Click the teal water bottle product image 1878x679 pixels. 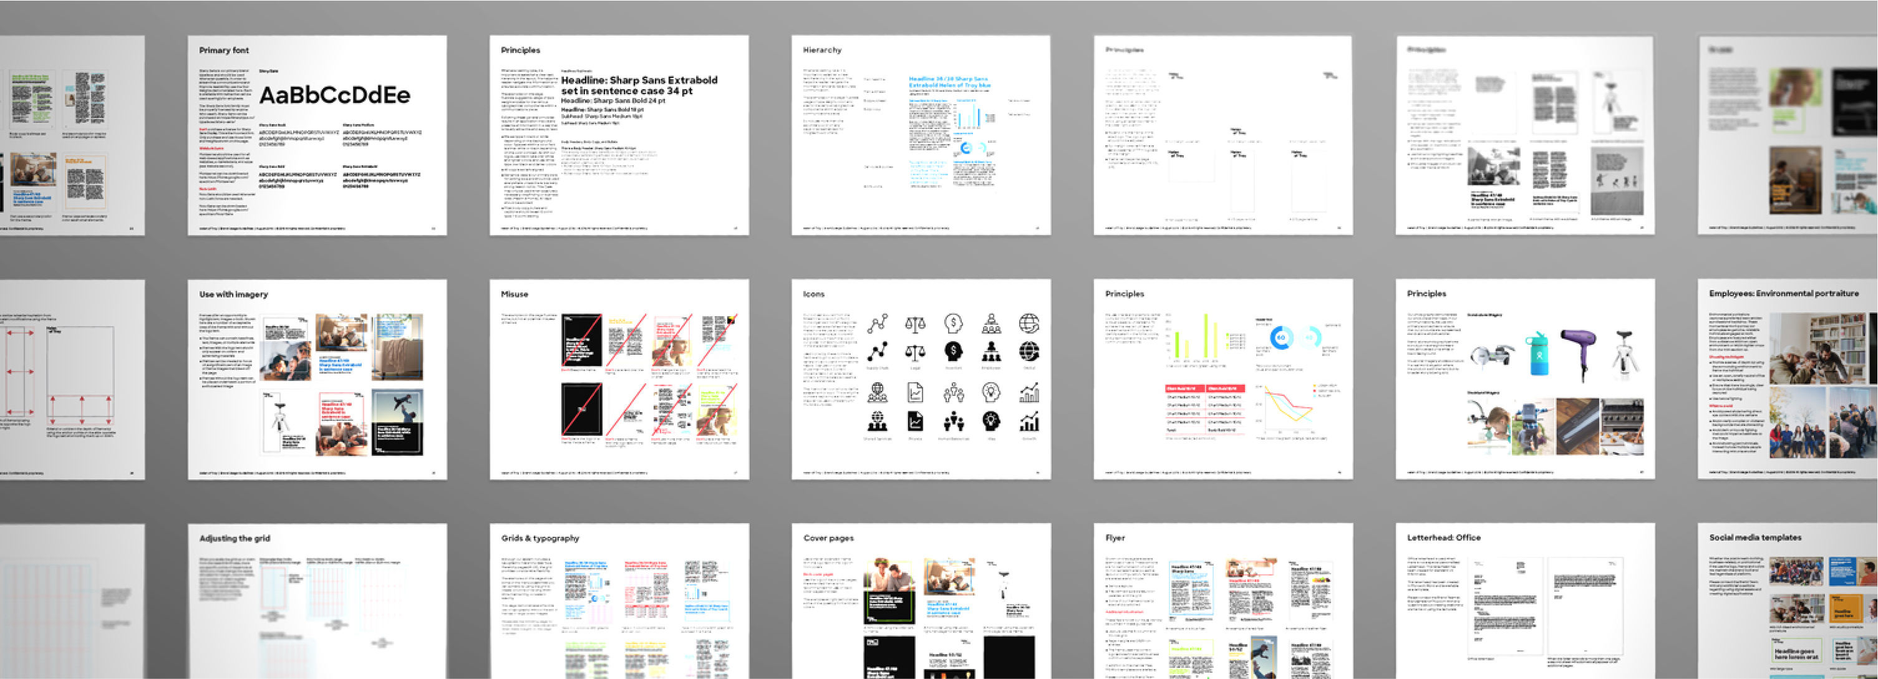point(1538,355)
